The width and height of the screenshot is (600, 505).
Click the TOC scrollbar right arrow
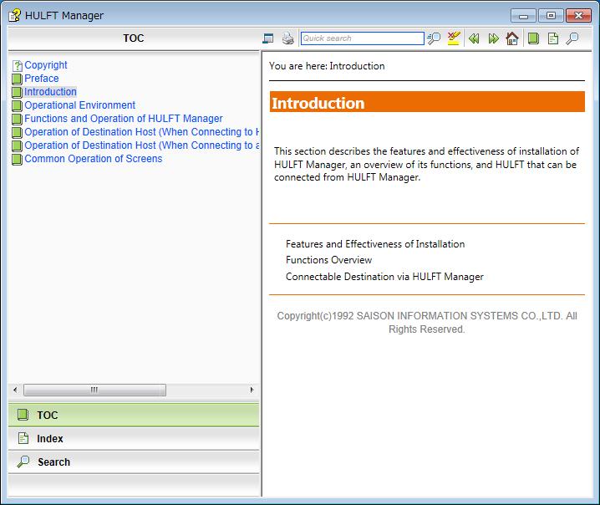pyautogui.click(x=252, y=390)
